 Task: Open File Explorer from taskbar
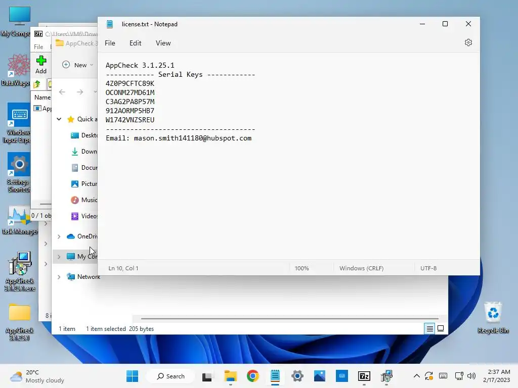[230, 376]
